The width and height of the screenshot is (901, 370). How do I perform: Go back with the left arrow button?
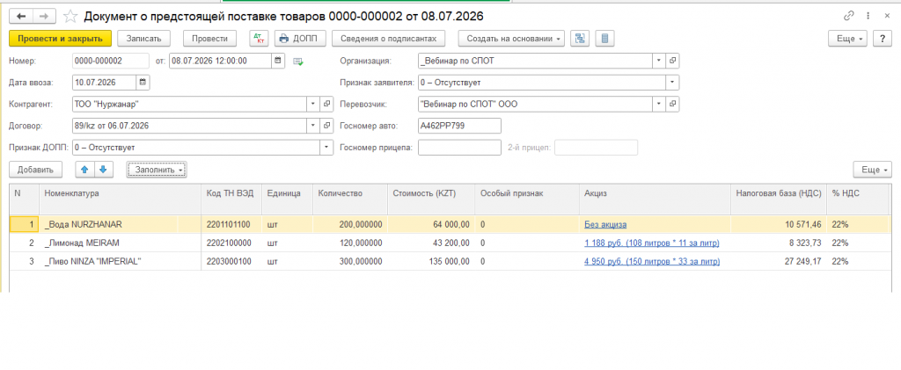click(22, 16)
